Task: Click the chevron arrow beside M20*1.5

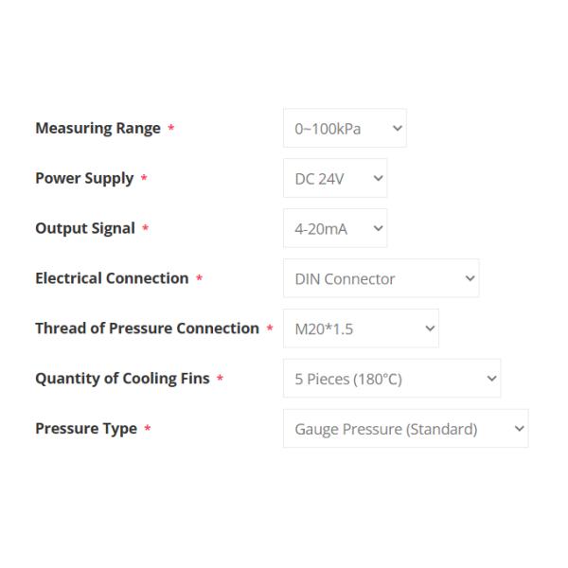Action: [429, 328]
